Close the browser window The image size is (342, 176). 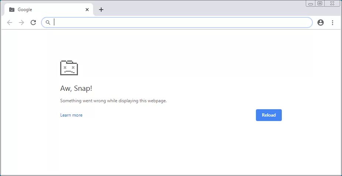(333, 3)
